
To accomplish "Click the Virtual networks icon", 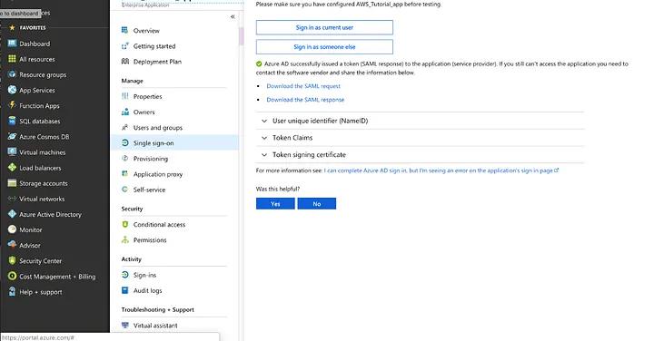I will (x=12, y=199).
